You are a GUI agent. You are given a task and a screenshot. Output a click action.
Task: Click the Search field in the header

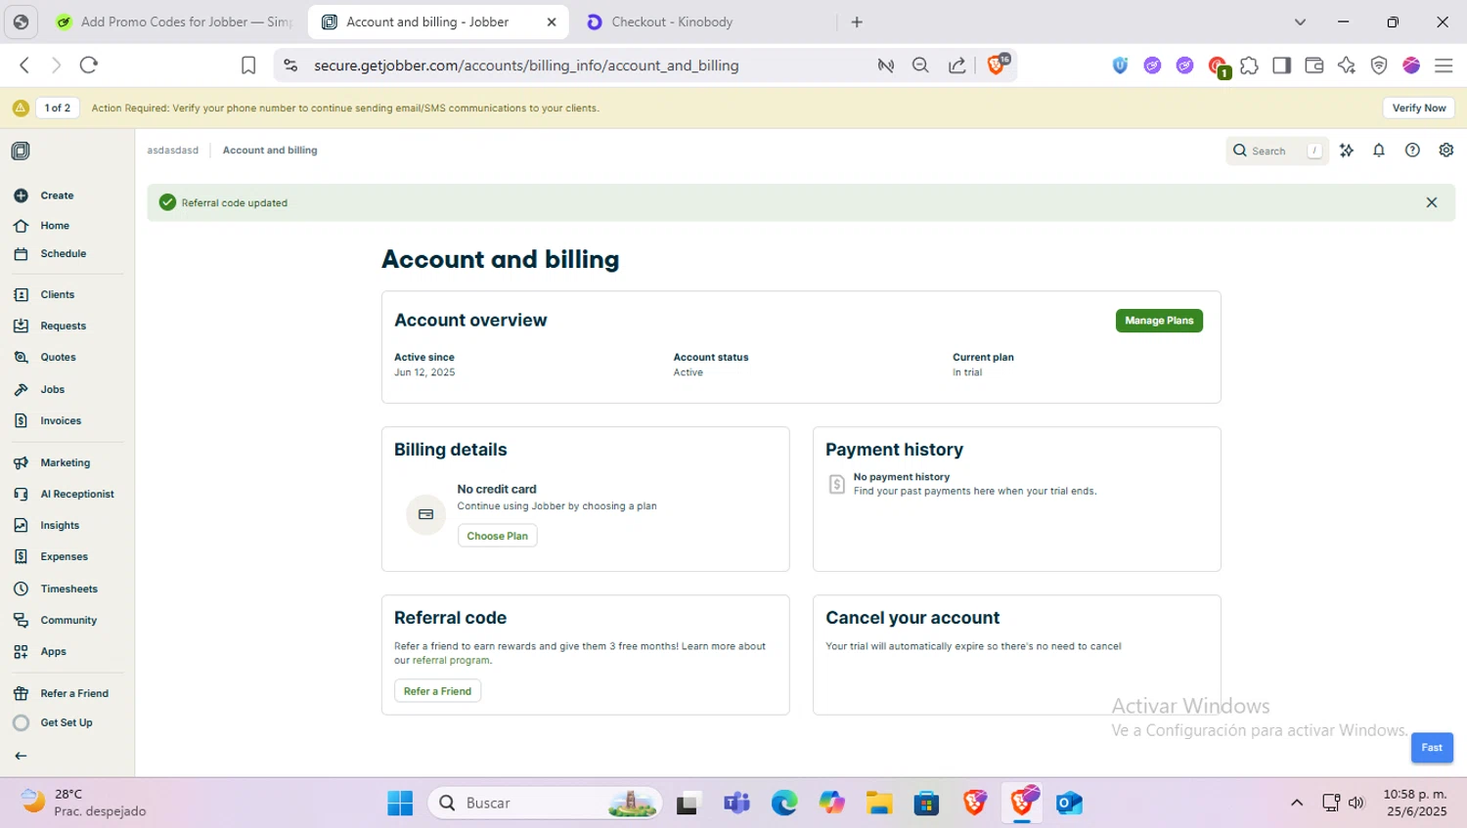click(1277, 151)
